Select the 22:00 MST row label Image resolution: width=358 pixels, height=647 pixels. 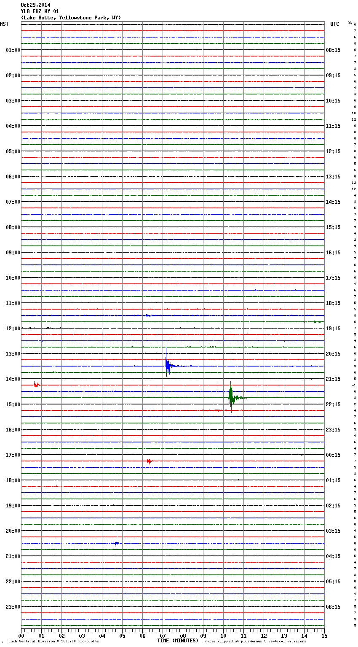point(13,582)
